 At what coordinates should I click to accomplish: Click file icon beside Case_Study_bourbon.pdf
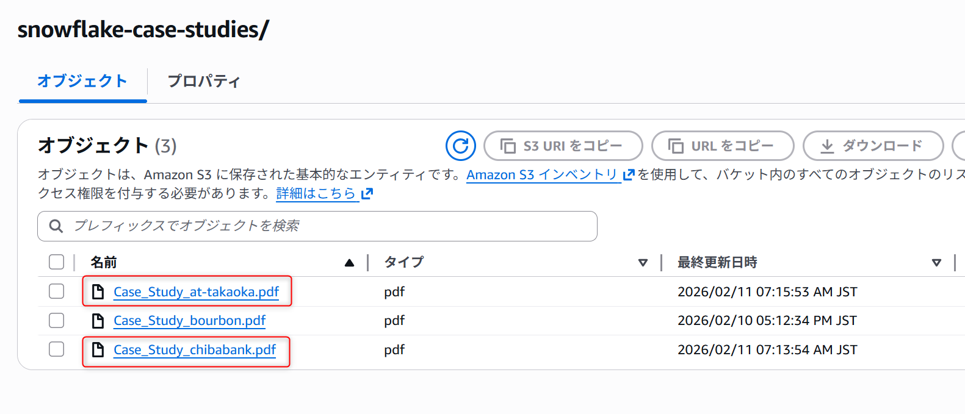tap(98, 321)
